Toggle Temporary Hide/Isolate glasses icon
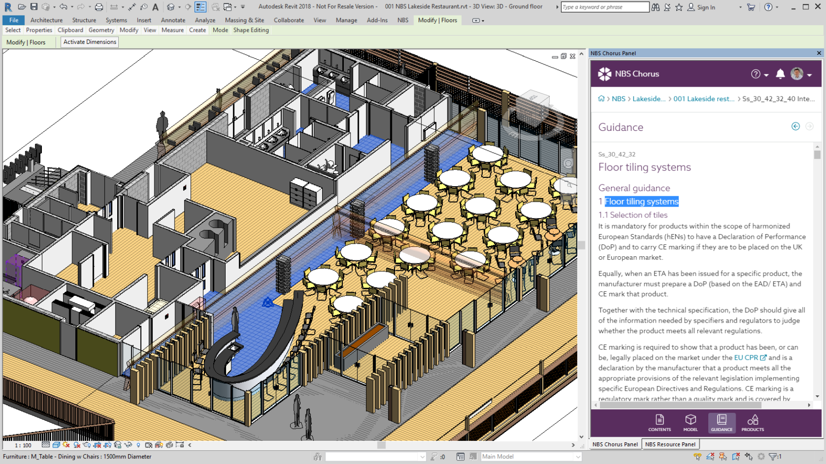 pos(128,444)
